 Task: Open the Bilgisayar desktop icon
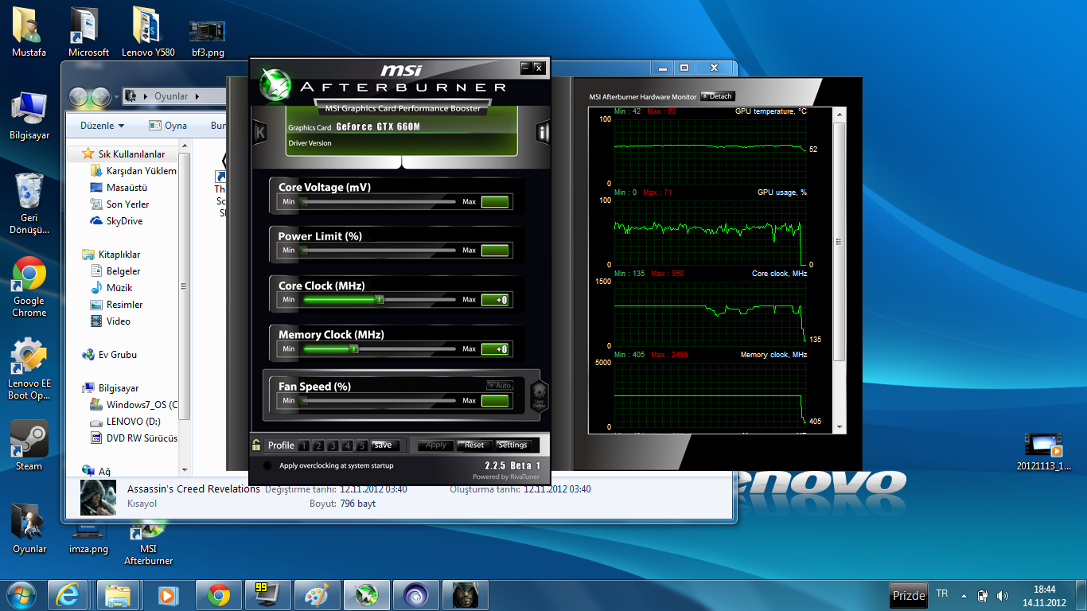[29, 115]
